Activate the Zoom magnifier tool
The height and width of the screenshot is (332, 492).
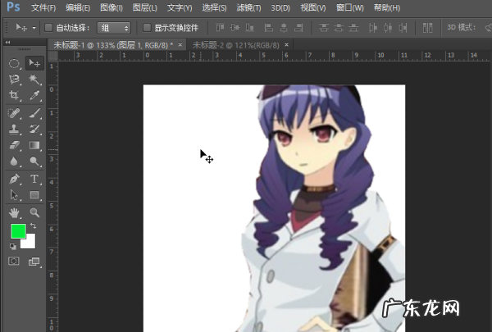point(34,211)
